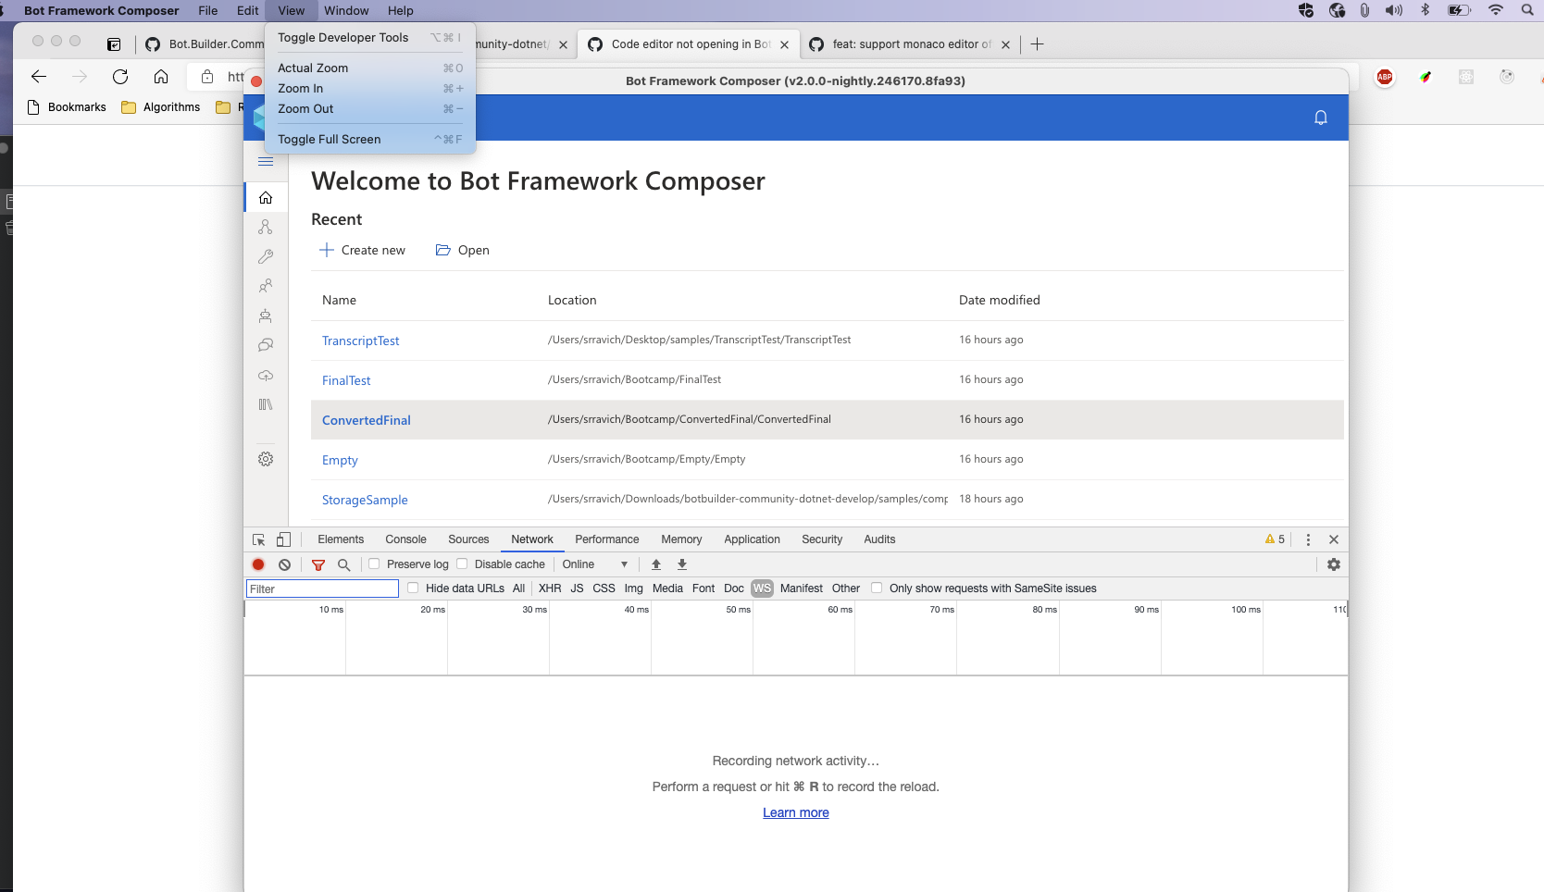Select Zoom In from the View menu
The image size is (1544, 892).
[300, 88]
